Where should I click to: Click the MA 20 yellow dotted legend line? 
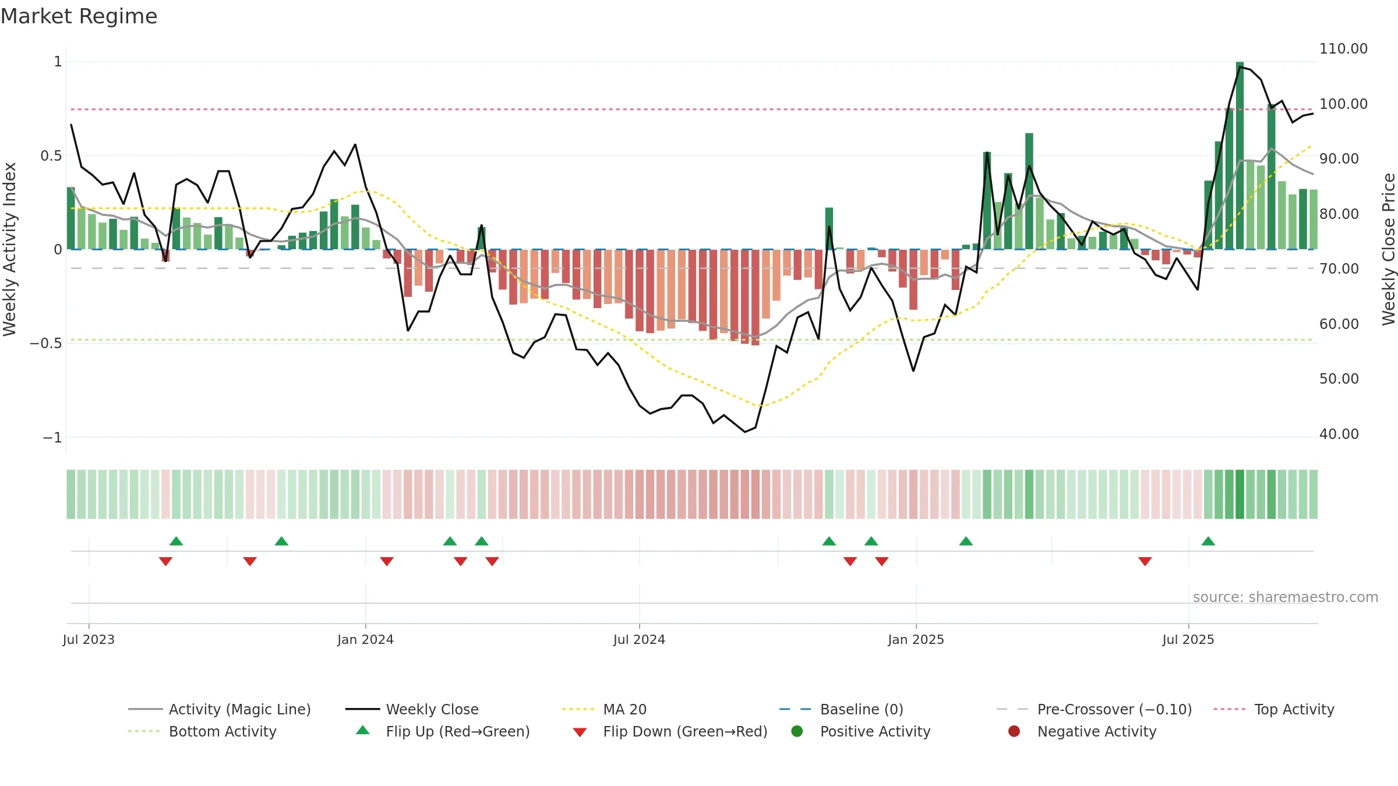(x=578, y=709)
